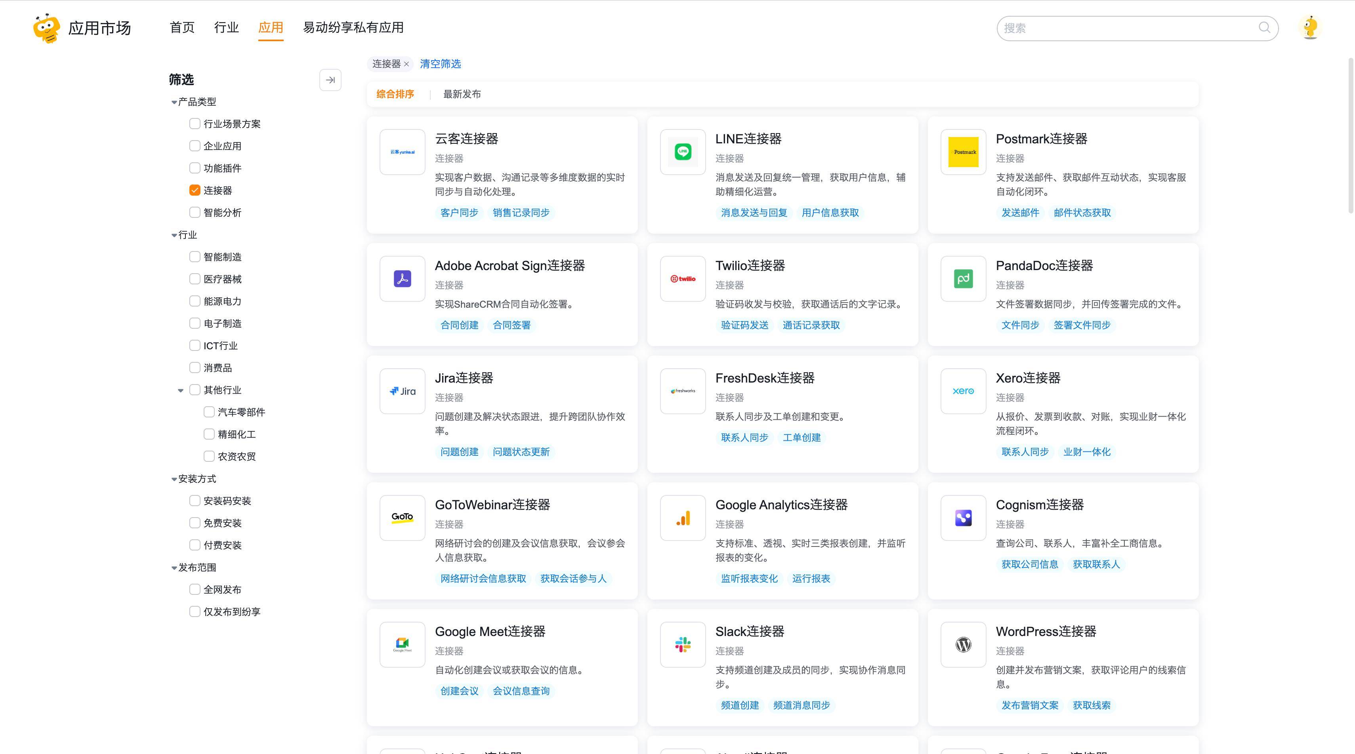The height and width of the screenshot is (754, 1355).
Task: Open the 易动纷享私有应用 nav link
Action: click(x=353, y=27)
